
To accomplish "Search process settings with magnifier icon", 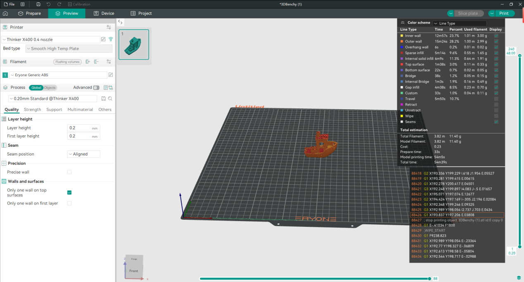I will [110, 99].
